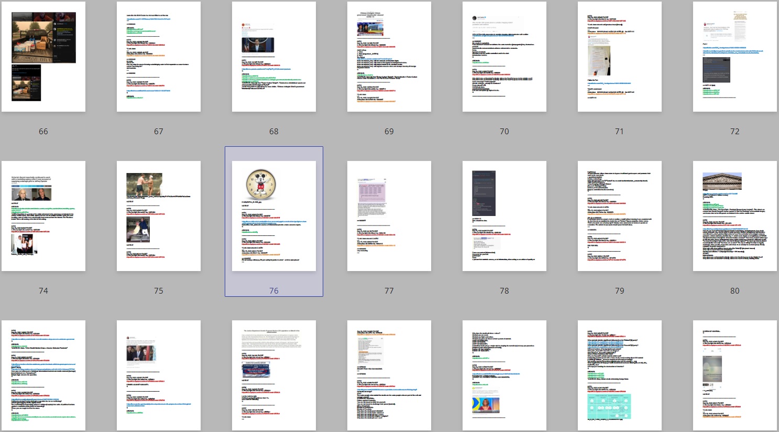Choose page 78 thumbnail
The image size is (779, 432).
click(504, 216)
